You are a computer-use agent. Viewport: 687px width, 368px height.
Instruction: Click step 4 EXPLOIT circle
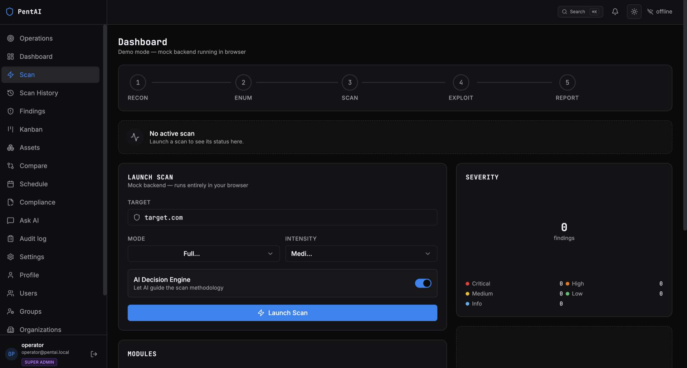tap(461, 83)
